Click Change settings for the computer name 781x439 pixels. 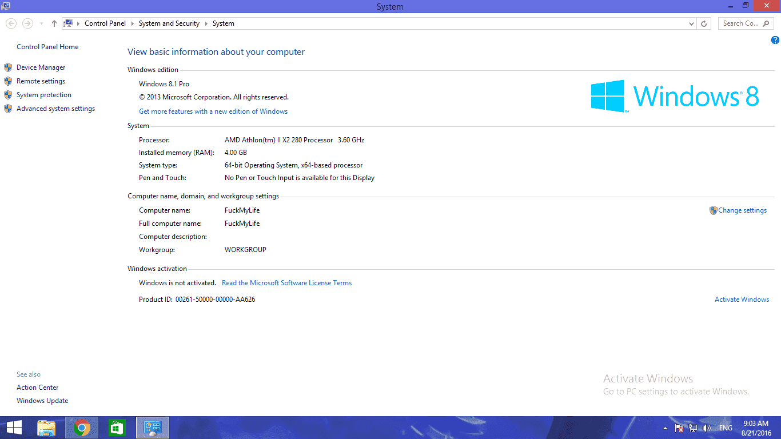[x=743, y=210]
